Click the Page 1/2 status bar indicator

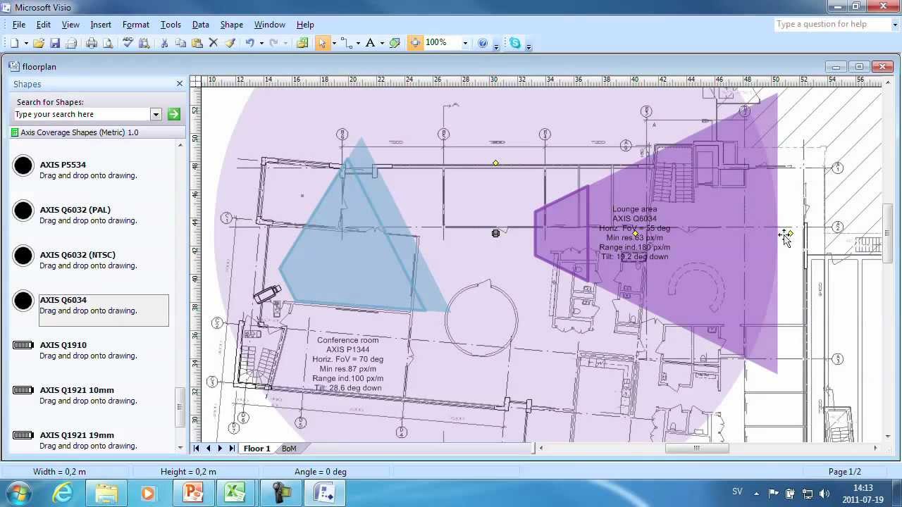click(x=845, y=472)
